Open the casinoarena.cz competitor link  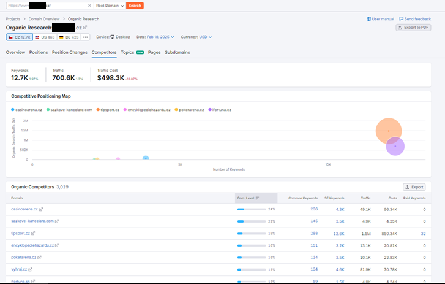pos(24,209)
